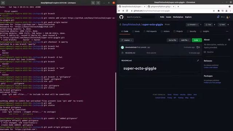Open the DanyilVoloschuk owner link

pos(131,24)
